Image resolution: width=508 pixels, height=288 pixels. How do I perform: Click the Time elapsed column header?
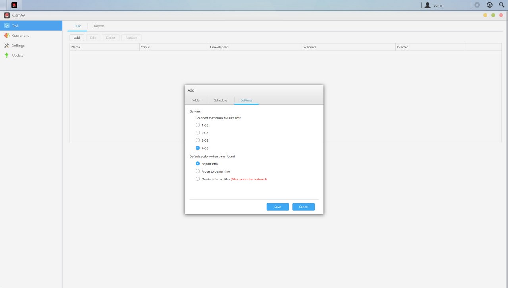click(255, 47)
